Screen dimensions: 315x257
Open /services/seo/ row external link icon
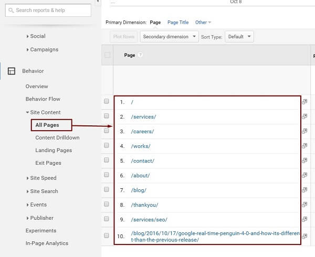[304, 219]
